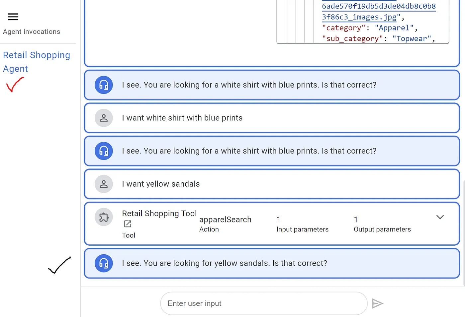465x317 pixels.
Task: Select the "I want yellow sandals" message
Action: 161,184
